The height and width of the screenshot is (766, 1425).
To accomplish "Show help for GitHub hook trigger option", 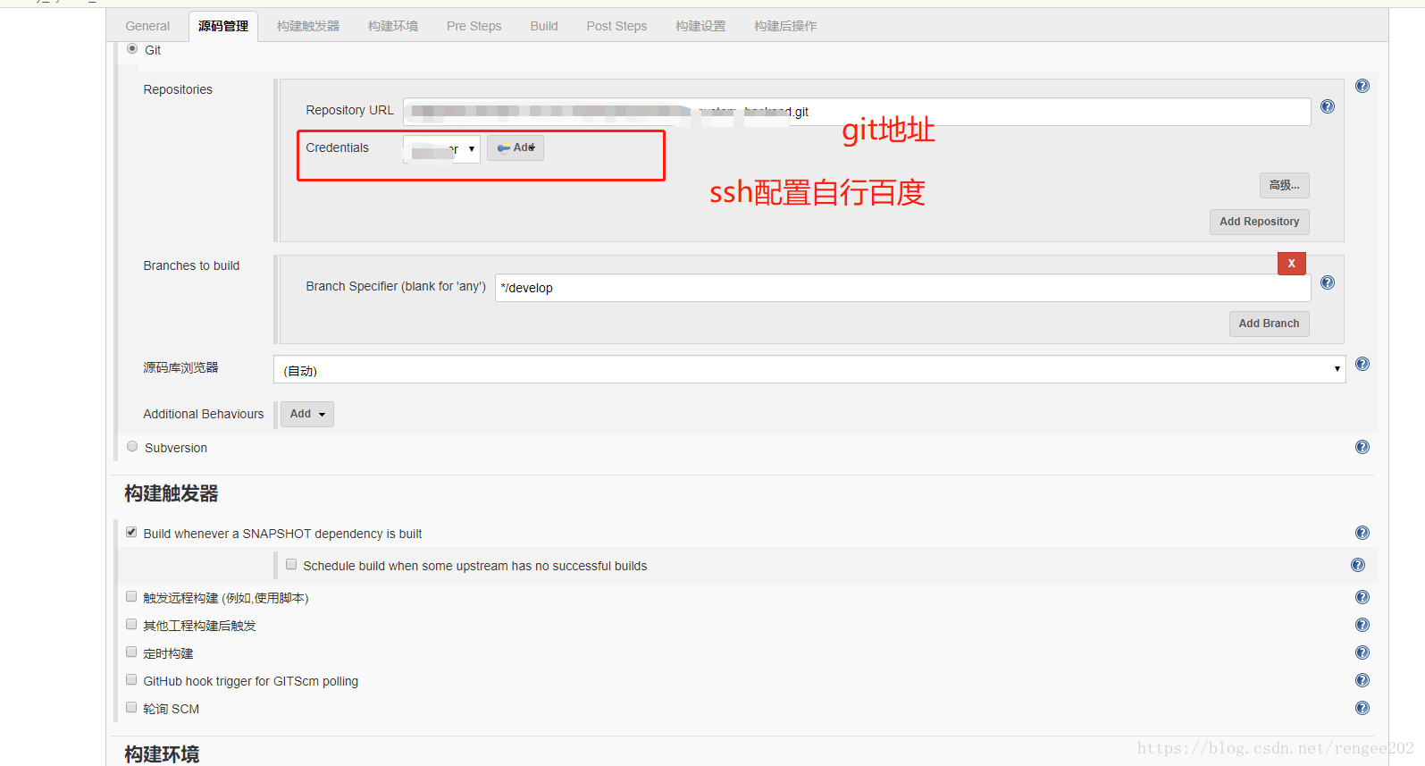I will [1362, 680].
